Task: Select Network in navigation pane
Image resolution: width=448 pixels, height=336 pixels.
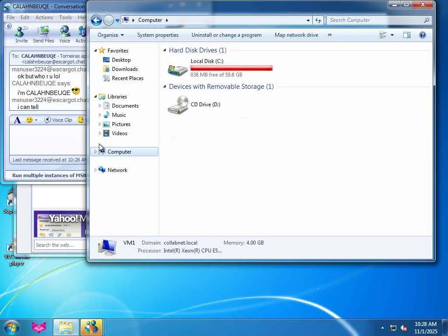Action: [x=117, y=170]
